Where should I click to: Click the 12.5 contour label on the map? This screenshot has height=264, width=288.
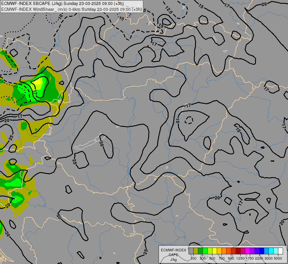click(x=169, y=10)
